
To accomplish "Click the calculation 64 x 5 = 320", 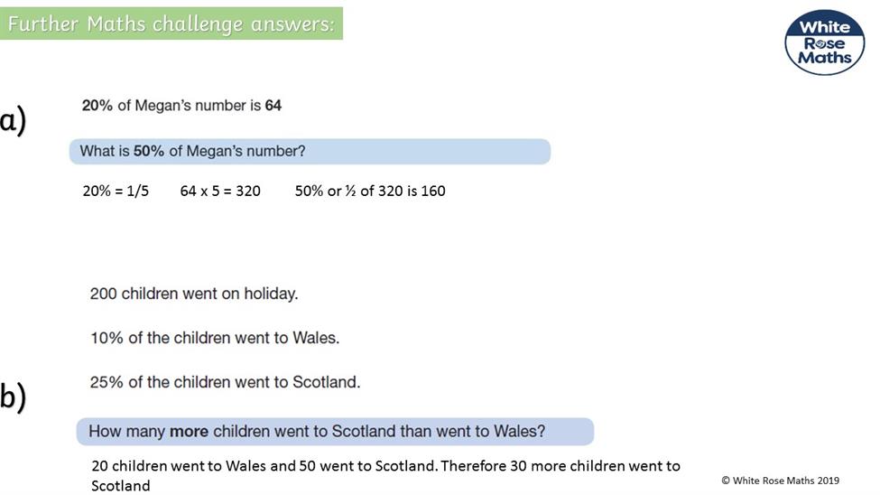I will point(220,191).
